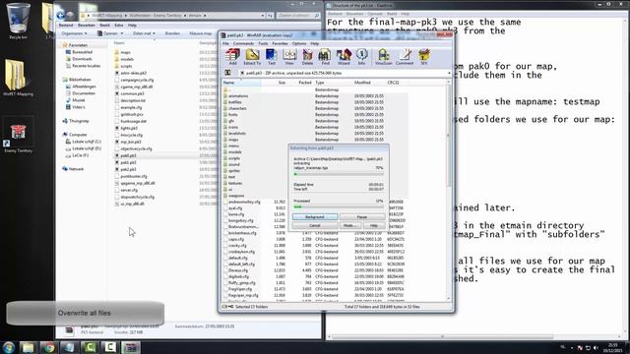The image size is (630, 354).
Task: Click the Add icon in WinRAR toolbar
Action: 232,57
